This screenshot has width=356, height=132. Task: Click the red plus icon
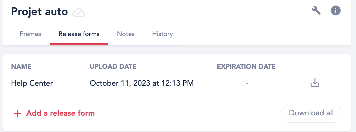(18, 114)
